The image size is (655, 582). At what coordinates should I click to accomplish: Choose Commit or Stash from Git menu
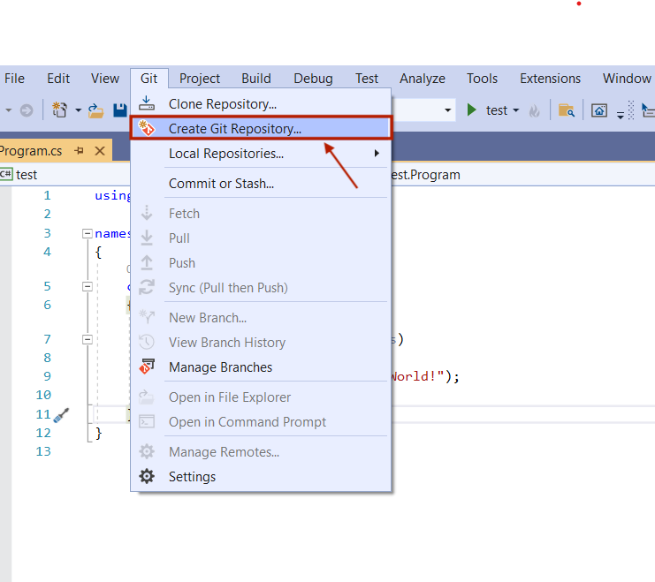coord(221,184)
